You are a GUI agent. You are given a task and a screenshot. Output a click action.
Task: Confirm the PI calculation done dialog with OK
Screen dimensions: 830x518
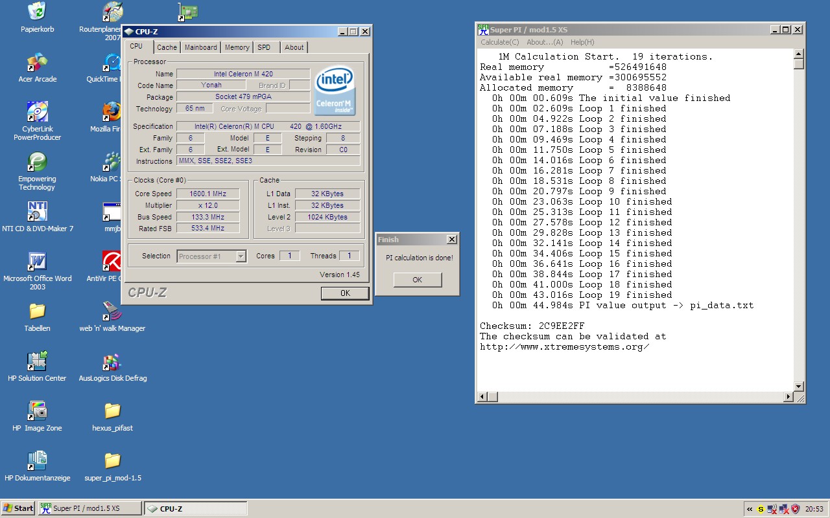[x=418, y=280]
